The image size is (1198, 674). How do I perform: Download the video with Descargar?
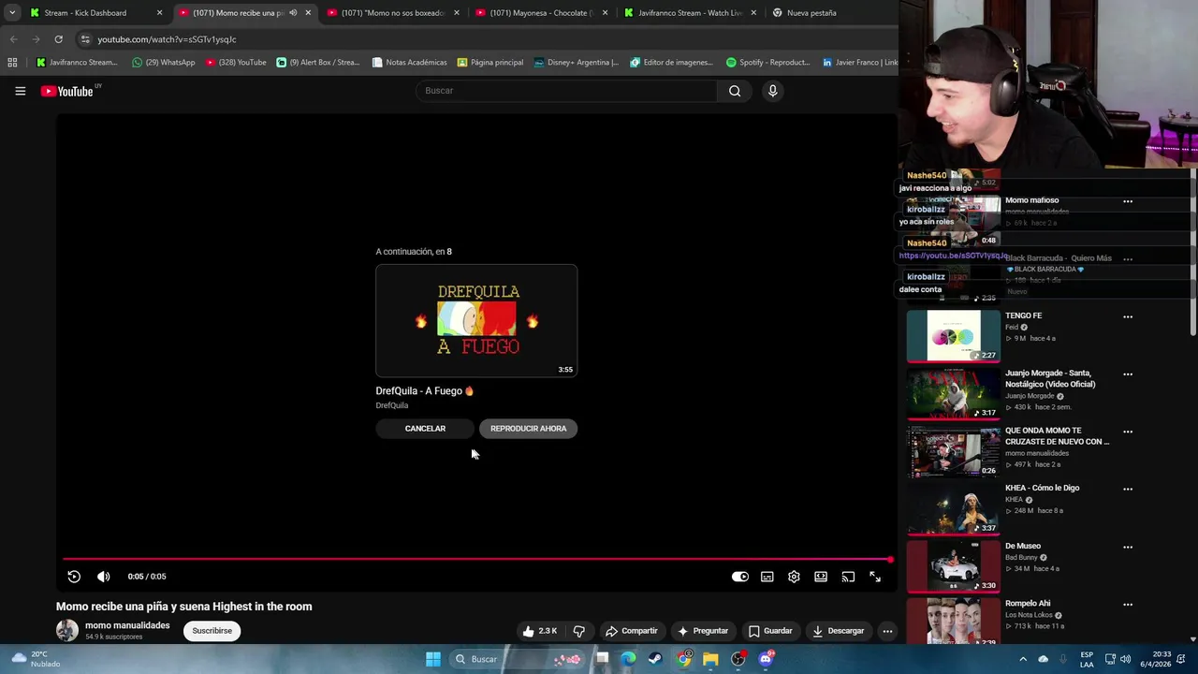coord(838,631)
